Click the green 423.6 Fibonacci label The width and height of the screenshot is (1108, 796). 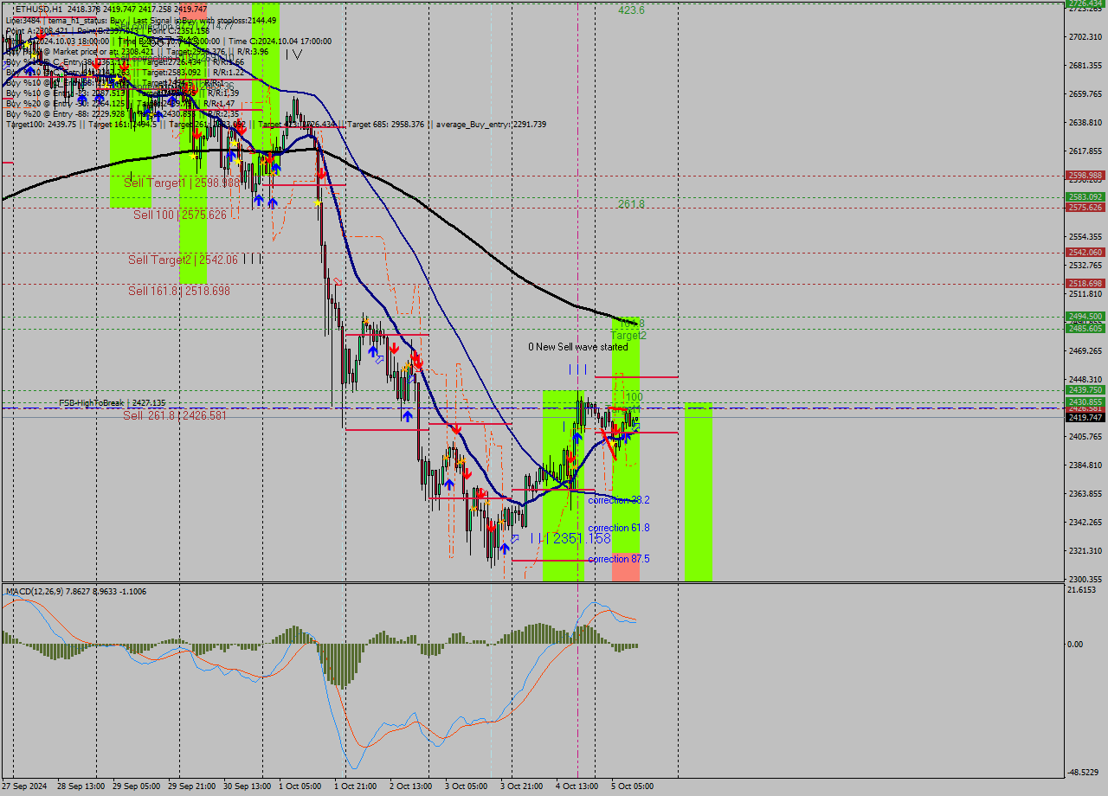tap(631, 10)
